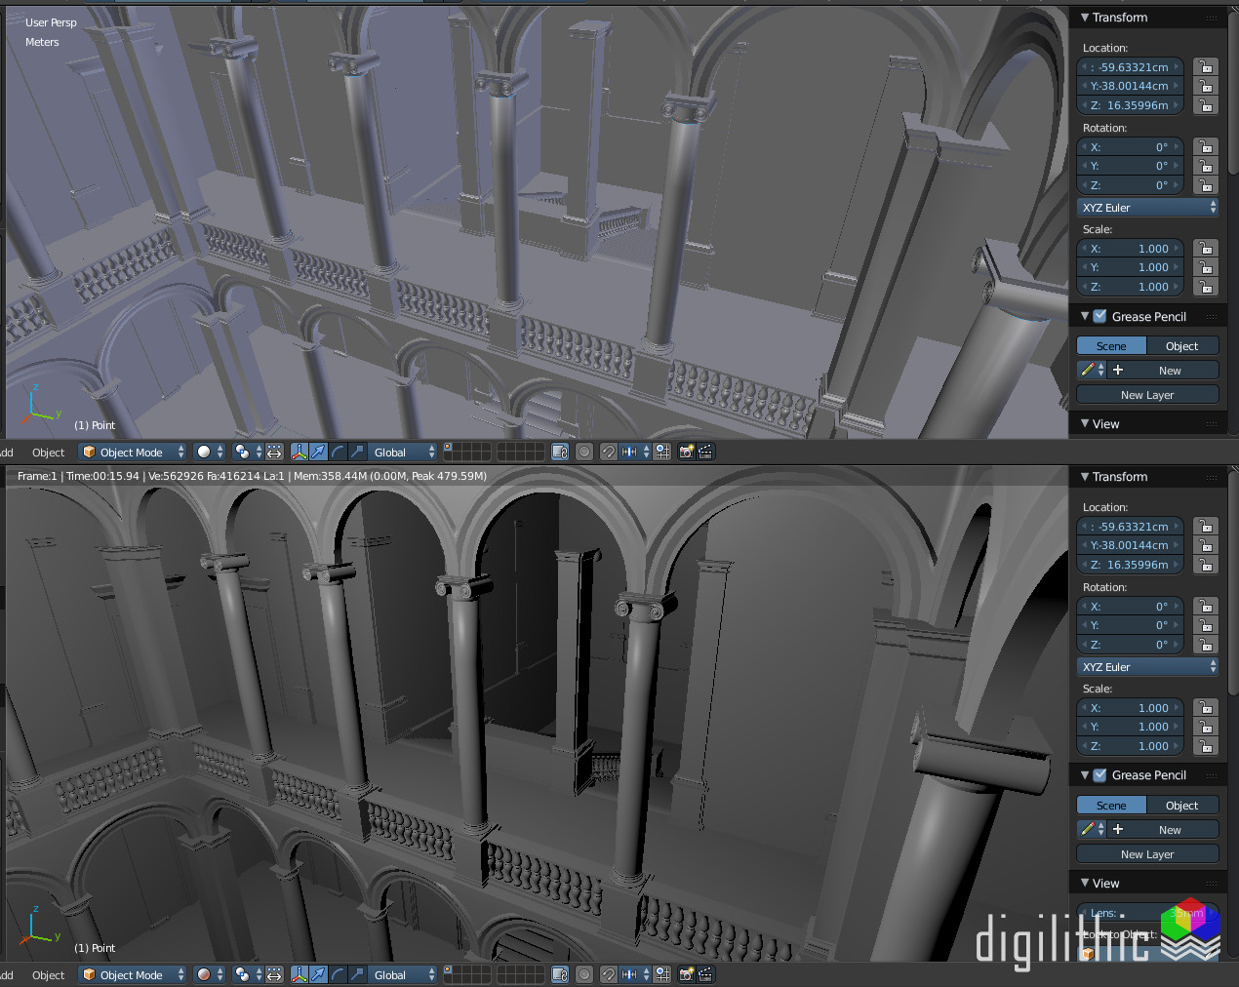
Task: Click proportional editing icon in upper viewport header
Action: coord(584,452)
